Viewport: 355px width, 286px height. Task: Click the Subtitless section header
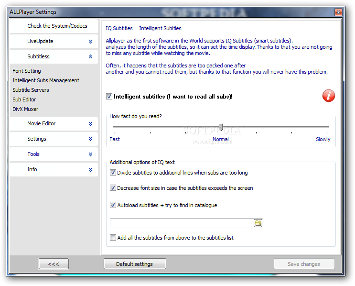[x=54, y=56]
